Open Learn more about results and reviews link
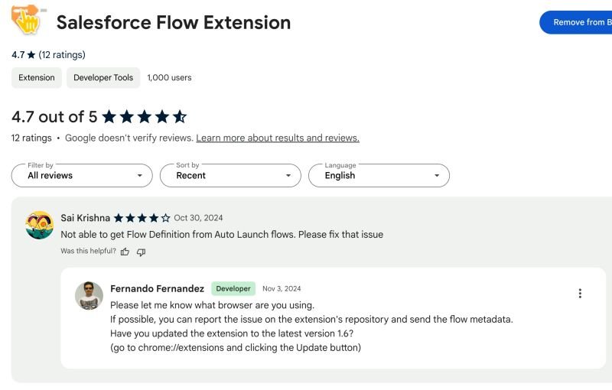Image resolution: width=612 pixels, height=390 pixels. coord(278,138)
